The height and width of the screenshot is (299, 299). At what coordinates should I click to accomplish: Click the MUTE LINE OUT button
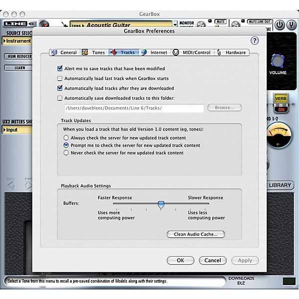(x=258, y=22)
